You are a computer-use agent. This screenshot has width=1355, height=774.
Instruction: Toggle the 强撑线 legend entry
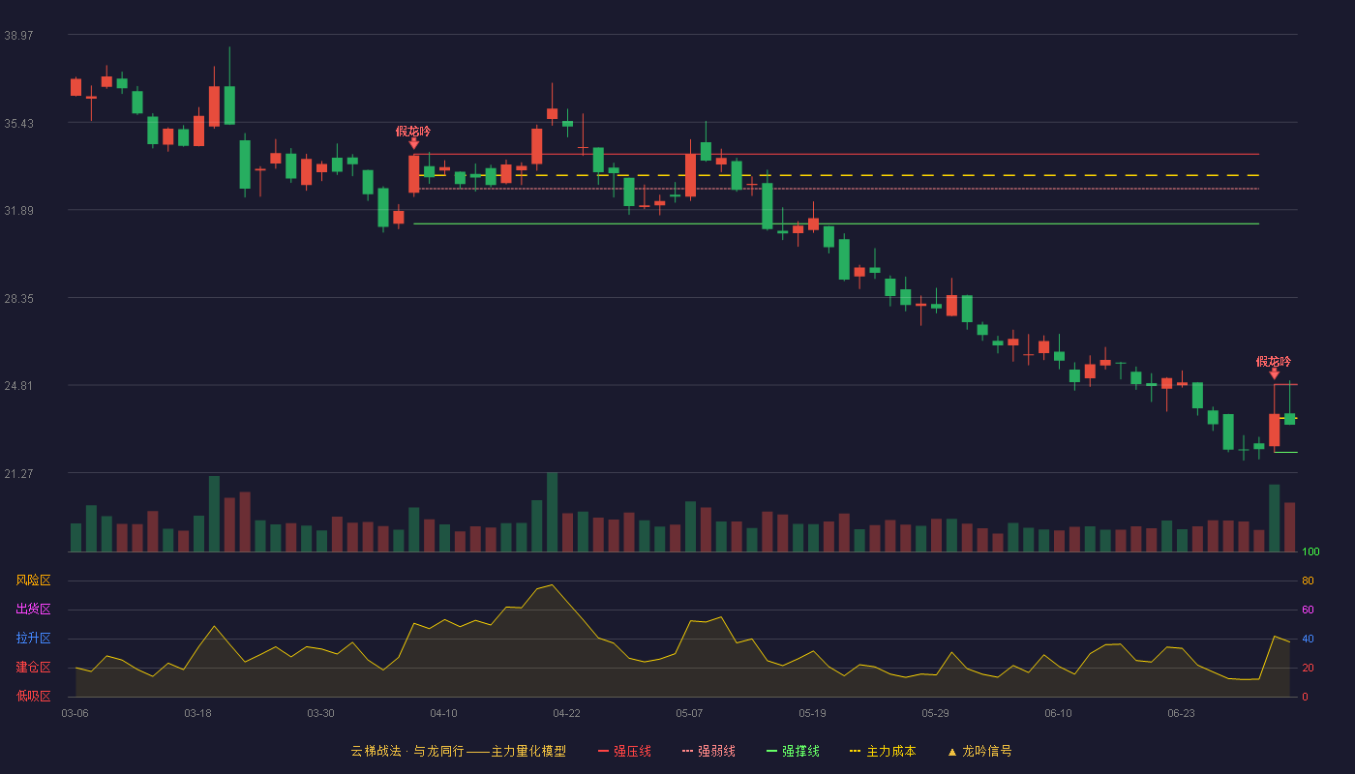tap(793, 751)
